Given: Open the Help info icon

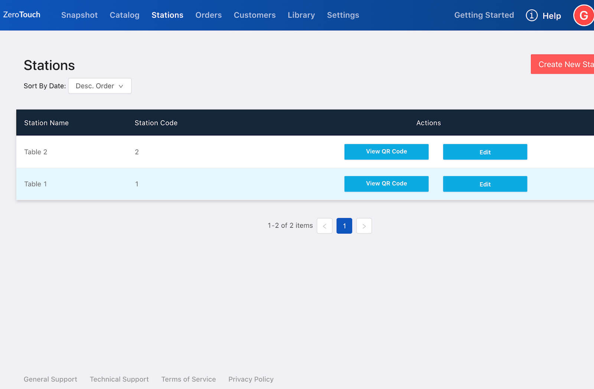Looking at the screenshot, I should pos(532,15).
